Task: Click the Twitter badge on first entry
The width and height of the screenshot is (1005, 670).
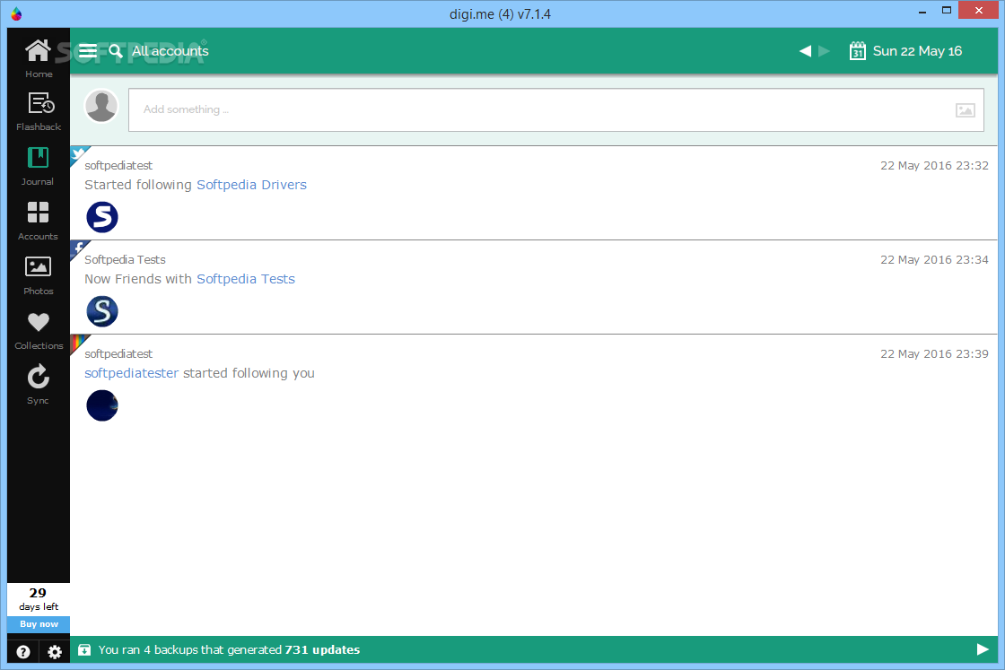Action: point(77,154)
